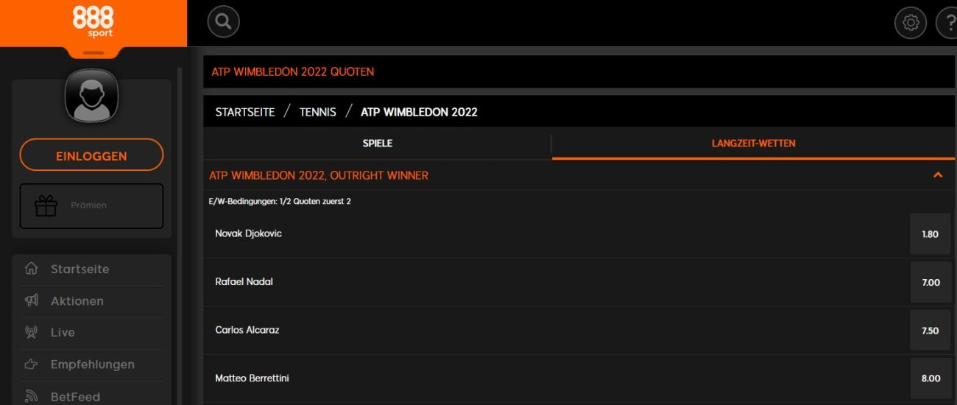The image size is (957, 405).
Task: Switch to the Spiele tab
Action: click(x=377, y=144)
